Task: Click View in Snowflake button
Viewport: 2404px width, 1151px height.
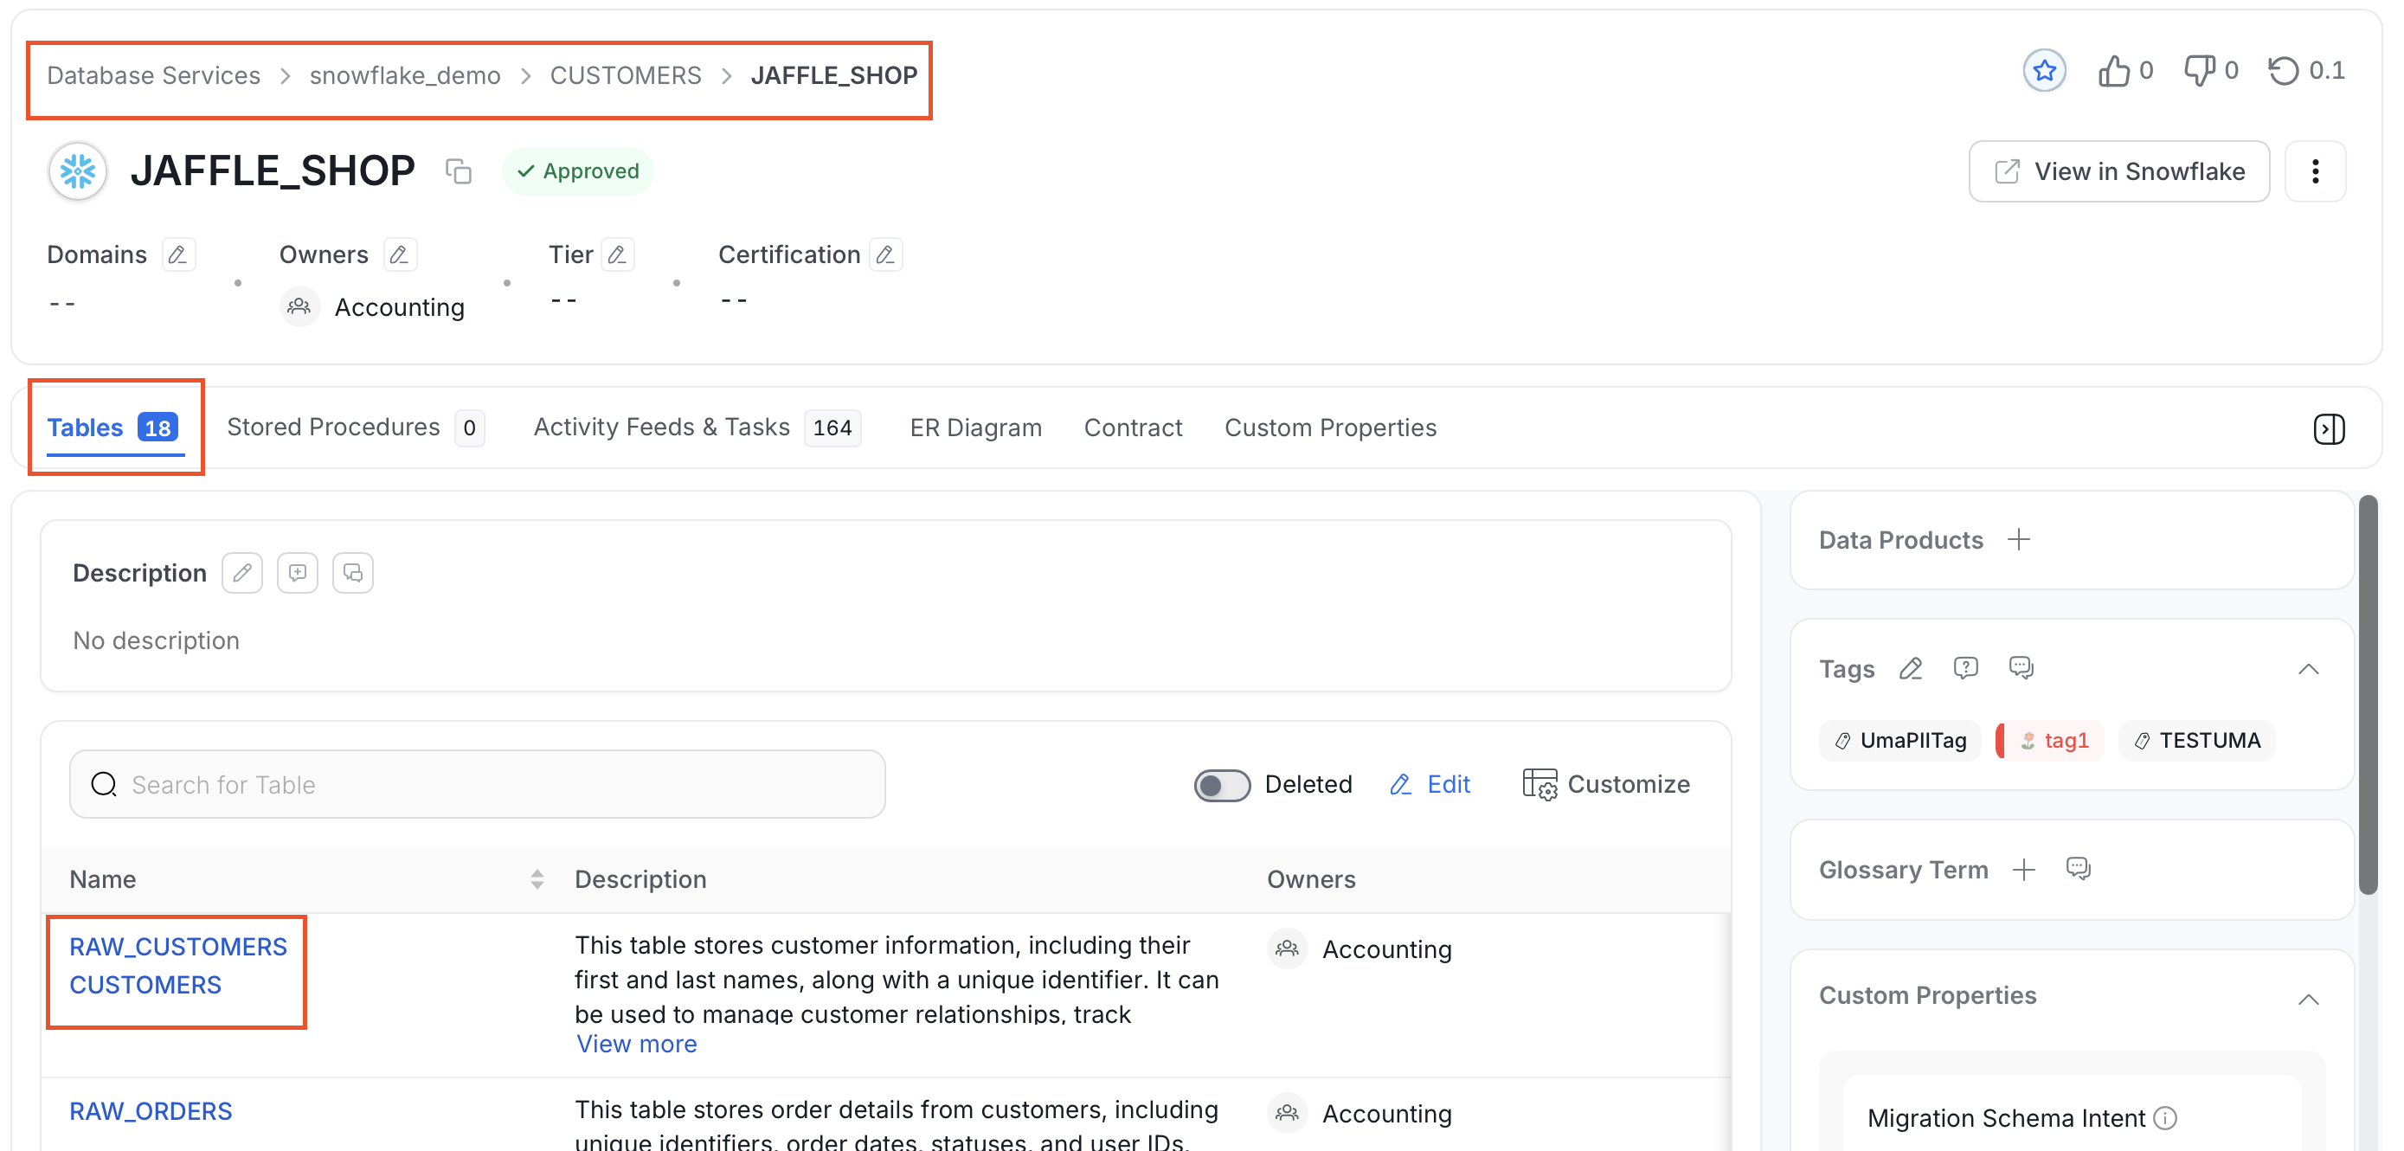Action: tap(2118, 171)
